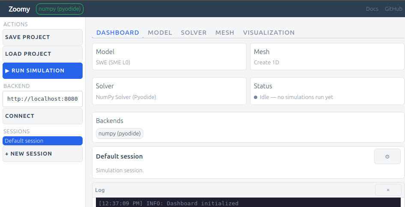
Task: Click the SESSIONS section heading
Action: click(x=17, y=131)
